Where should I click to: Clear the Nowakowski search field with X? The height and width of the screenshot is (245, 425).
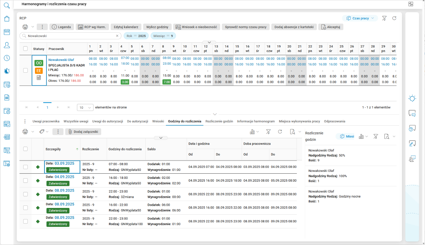tap(117, 36)
